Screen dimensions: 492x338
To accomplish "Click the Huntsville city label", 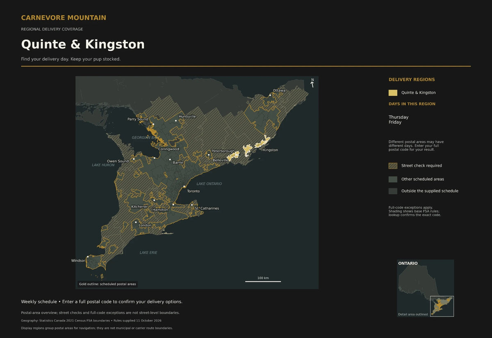I will pyautogui.click(x=187, y=116).
